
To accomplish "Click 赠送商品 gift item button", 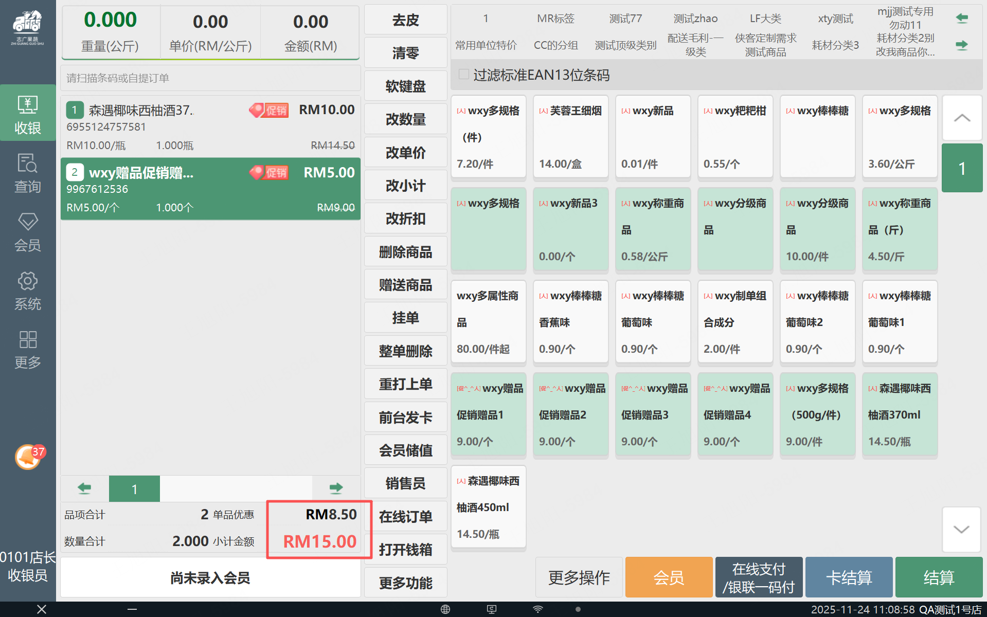I will tap(405, 285).
